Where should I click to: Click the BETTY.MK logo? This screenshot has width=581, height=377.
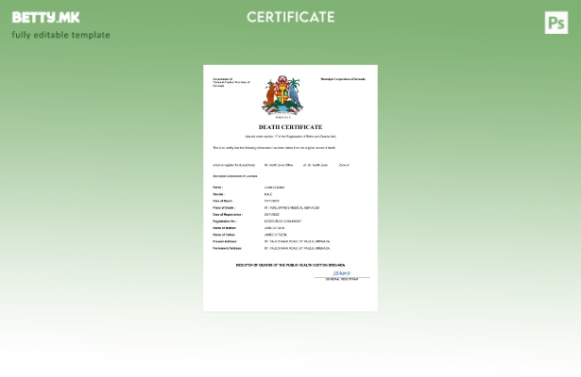click(x=46, y=17)
